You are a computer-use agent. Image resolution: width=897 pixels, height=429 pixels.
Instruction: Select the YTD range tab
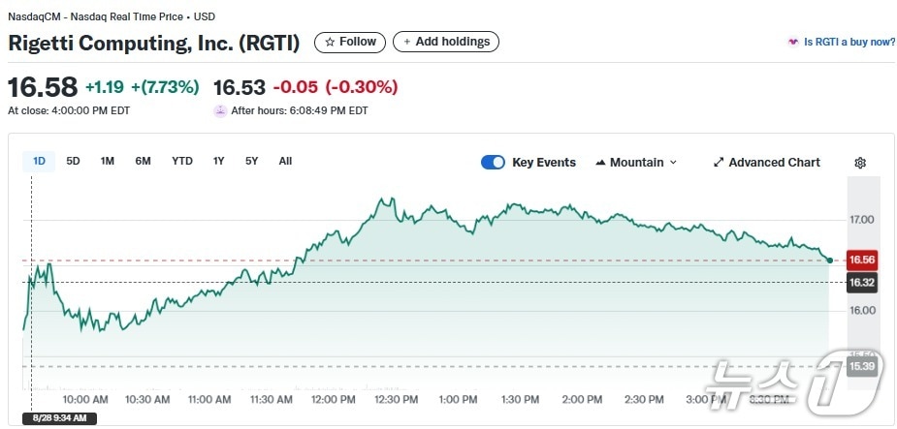(182, 161)
